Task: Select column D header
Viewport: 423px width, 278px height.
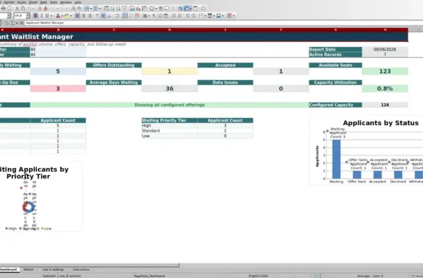Action: [x=169, y=30]
